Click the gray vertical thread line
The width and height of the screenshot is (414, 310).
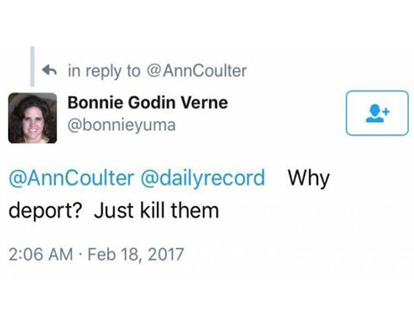[32, 66]
